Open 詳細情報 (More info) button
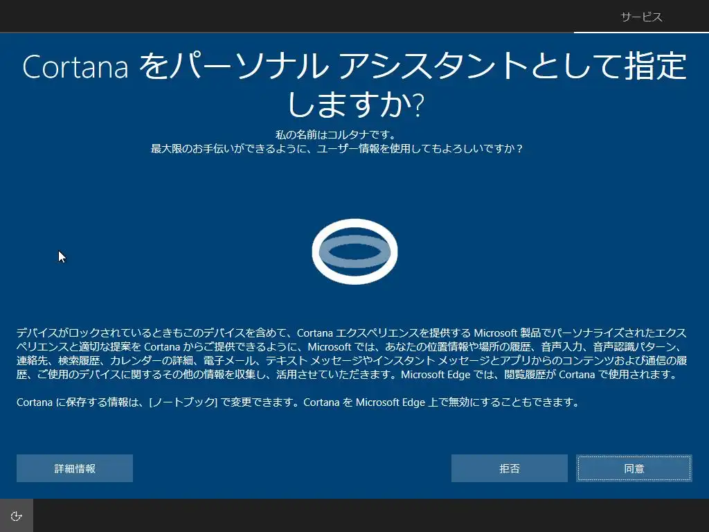Screen dimensions: 709x532 [x=75, y=468]
